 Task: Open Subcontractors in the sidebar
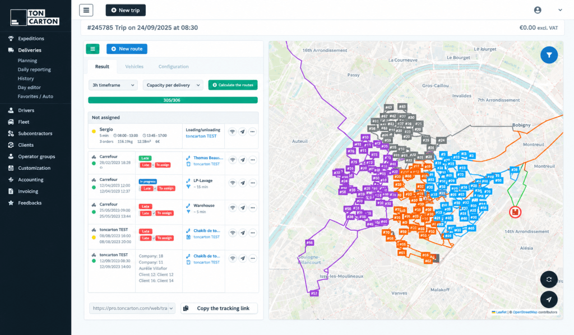pyautogui.click(x=35, y=133)
